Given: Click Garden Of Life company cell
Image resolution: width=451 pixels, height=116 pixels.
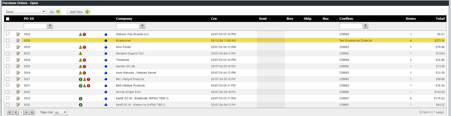Looking at the screenshot, I should point(125,66).
